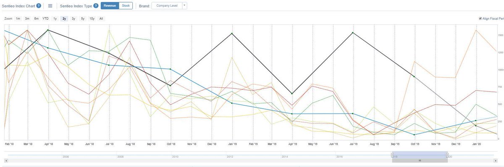Viewport: 504px width, 167px height.
Task: Set zoom range to 1m
Action: tap(18, 19)
